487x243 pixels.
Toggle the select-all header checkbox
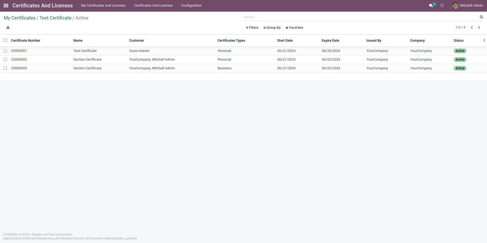click(5, 40)
